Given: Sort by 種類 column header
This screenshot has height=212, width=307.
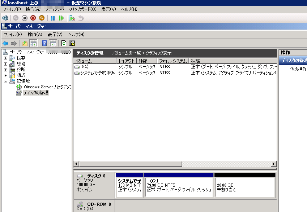Looking at the screenshot, I should (147, 61).
